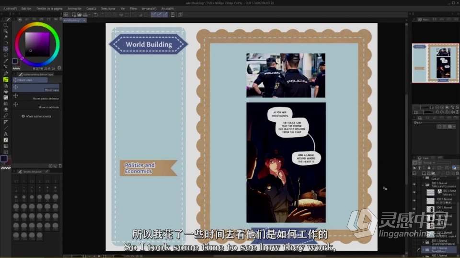Select the Lasso selection tool

coord(6,54)
